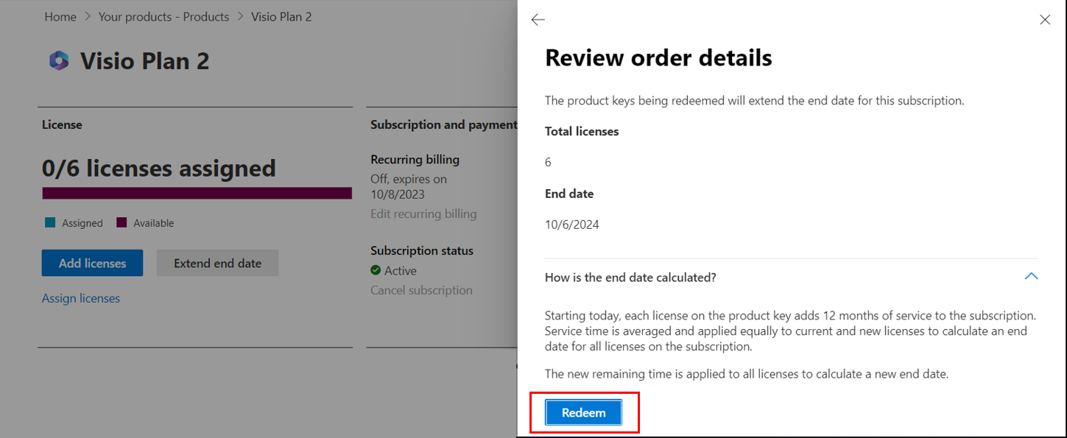Click the teal Assigned legend swatch

click(49, 223)
